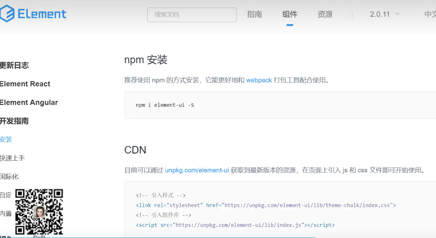Select 安装 in the sidebar
Image resolution: width=436 pixels, height=238 pixels.
pyautogui.click(x=6, y=139)
